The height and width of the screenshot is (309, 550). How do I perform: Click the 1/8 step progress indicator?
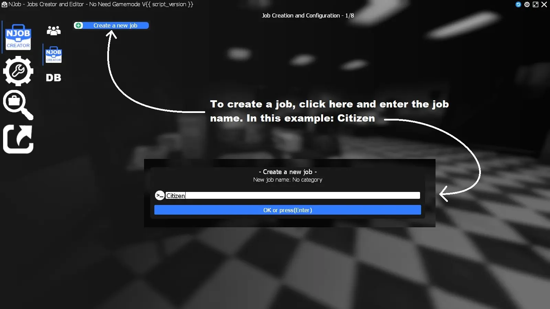[350, 15]
